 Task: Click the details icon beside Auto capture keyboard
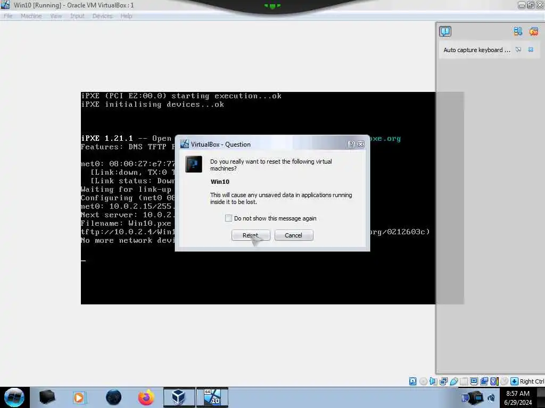[518, 49]
